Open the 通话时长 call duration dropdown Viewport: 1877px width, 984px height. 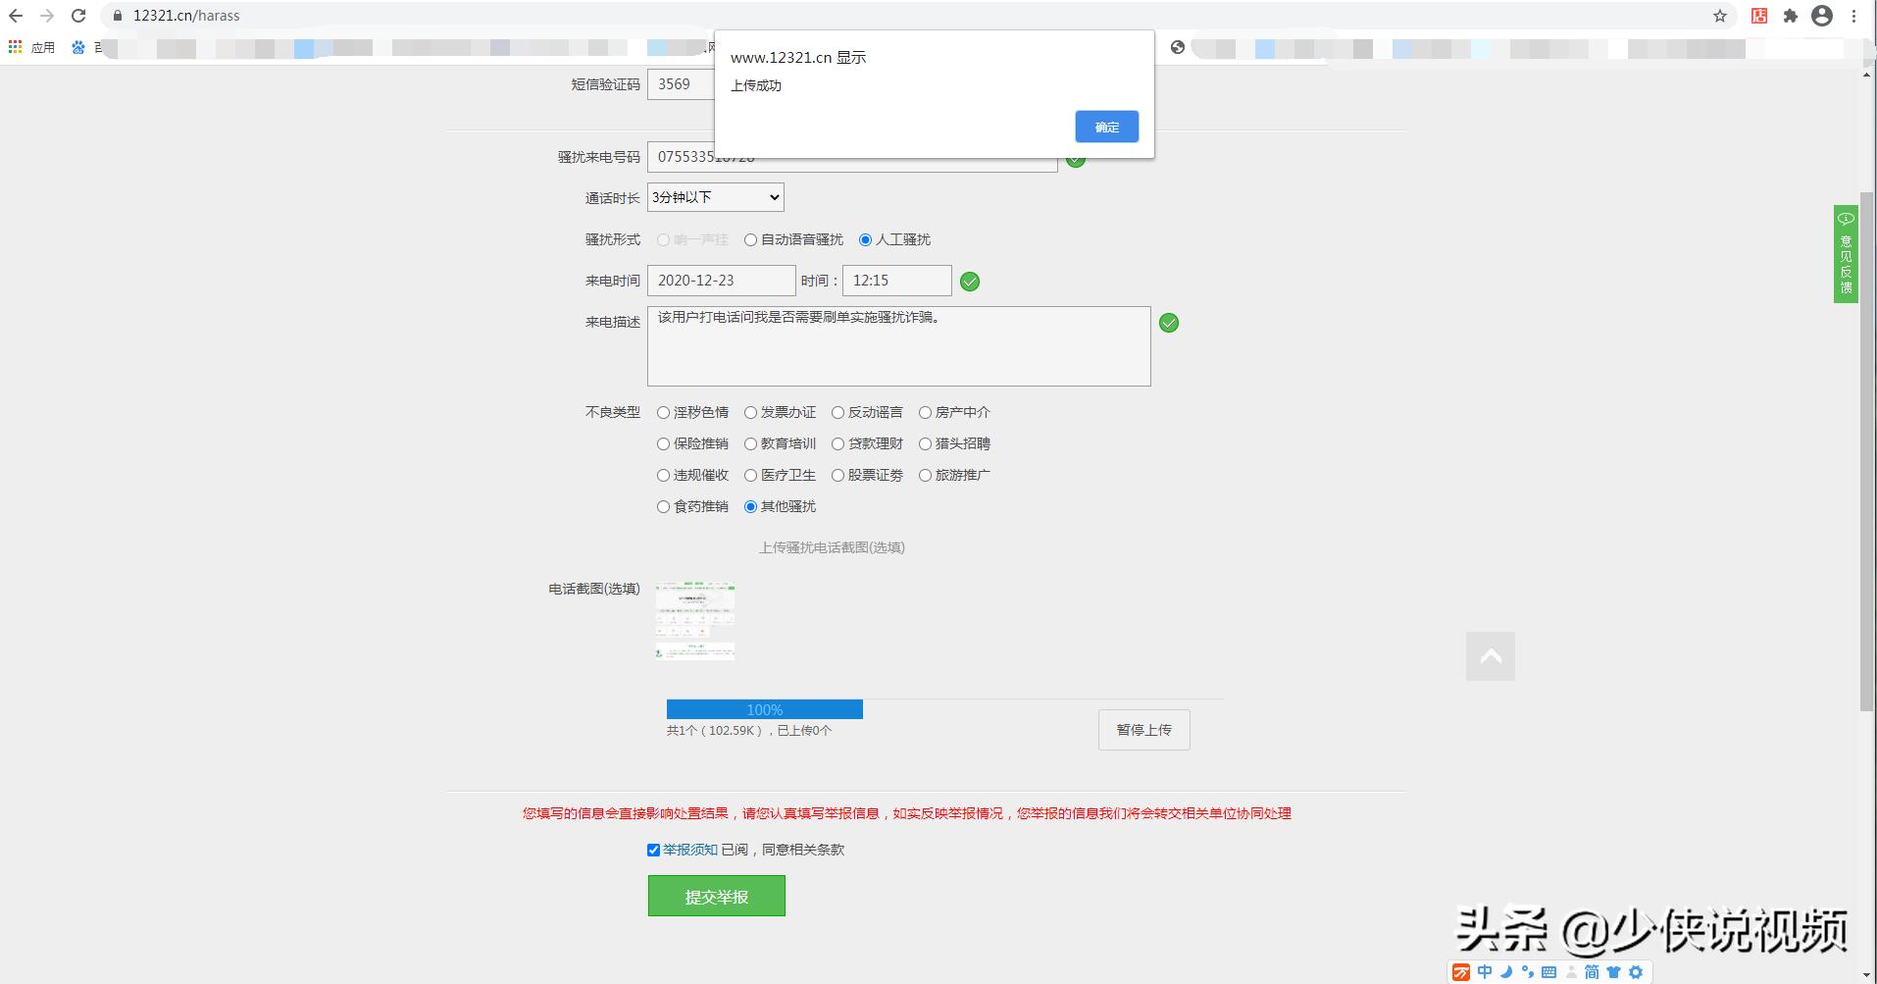pyautogui.click(x=715, y=197)
